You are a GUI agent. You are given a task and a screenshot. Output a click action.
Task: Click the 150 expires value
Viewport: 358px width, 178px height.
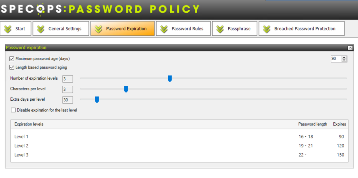(341, 155)
